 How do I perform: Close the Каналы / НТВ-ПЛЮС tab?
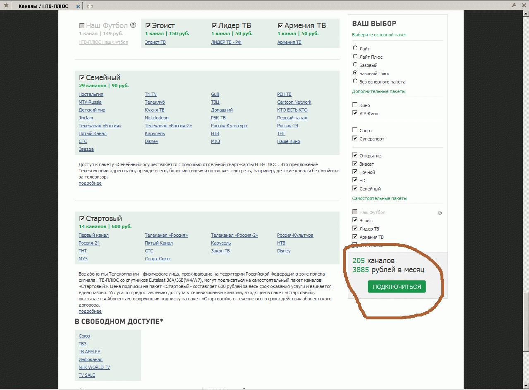79,6
